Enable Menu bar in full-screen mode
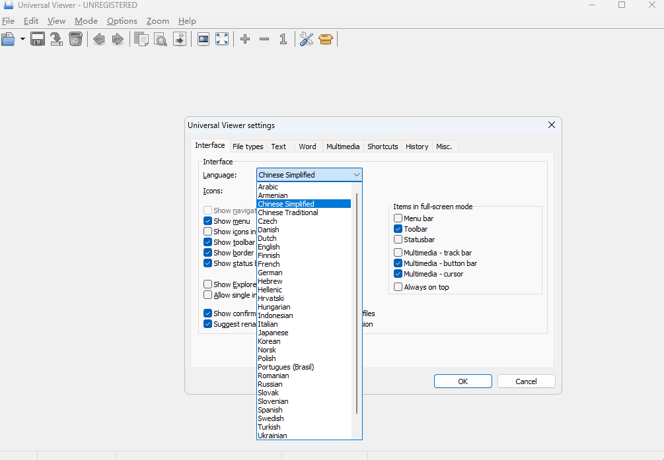 [398, 218]
